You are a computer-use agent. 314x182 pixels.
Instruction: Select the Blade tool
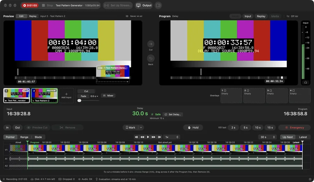pos(38,137)
